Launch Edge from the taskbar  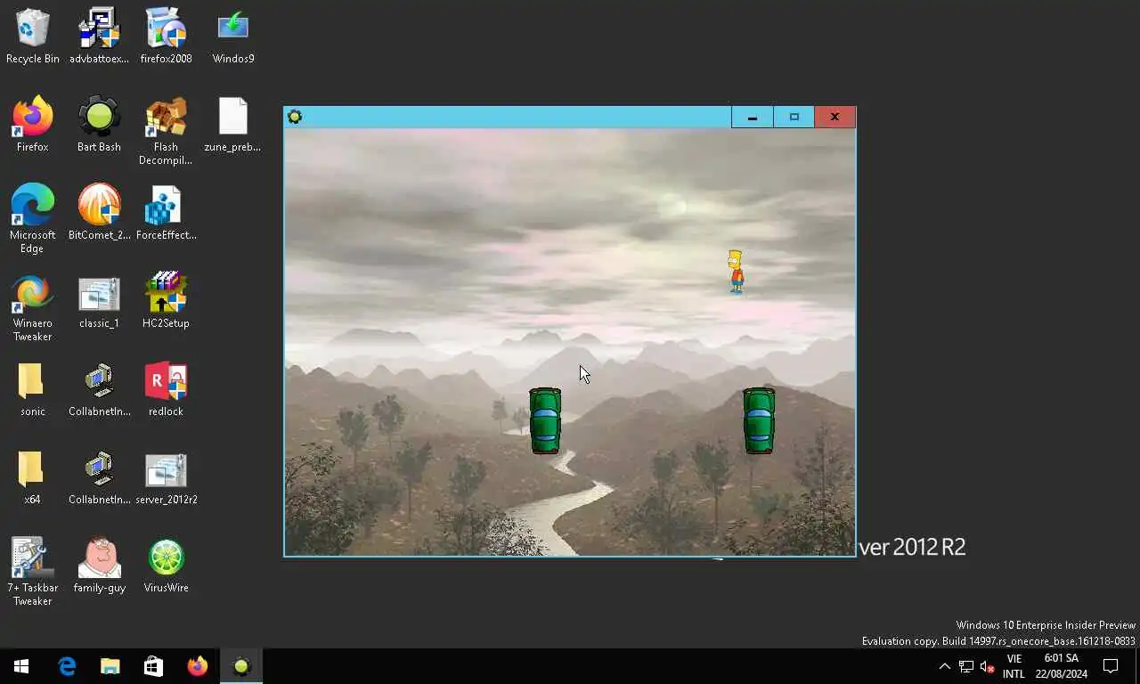click(67, 666)
